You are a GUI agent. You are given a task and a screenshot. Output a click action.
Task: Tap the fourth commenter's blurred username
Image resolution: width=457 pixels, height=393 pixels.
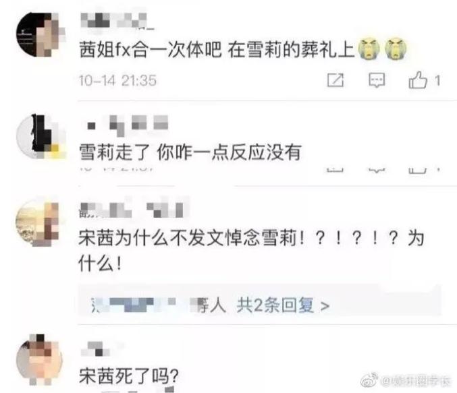coord(95,349)
